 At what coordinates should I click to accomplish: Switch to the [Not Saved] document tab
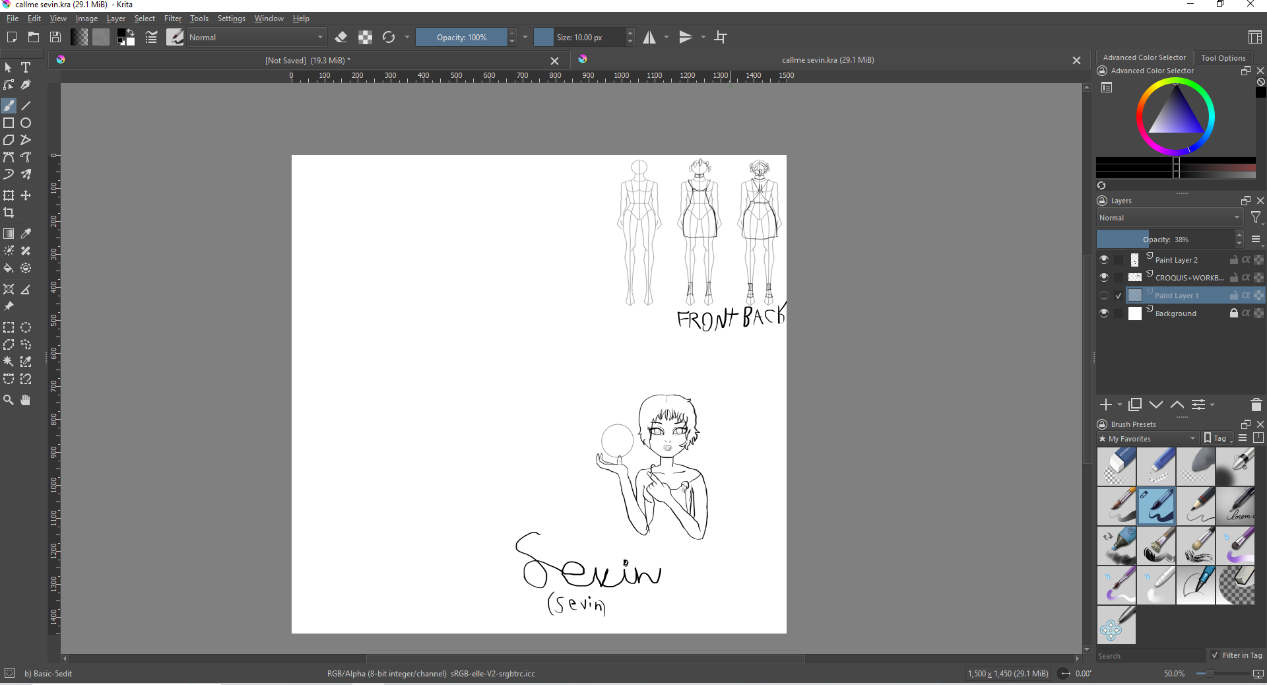click(308, 60)
